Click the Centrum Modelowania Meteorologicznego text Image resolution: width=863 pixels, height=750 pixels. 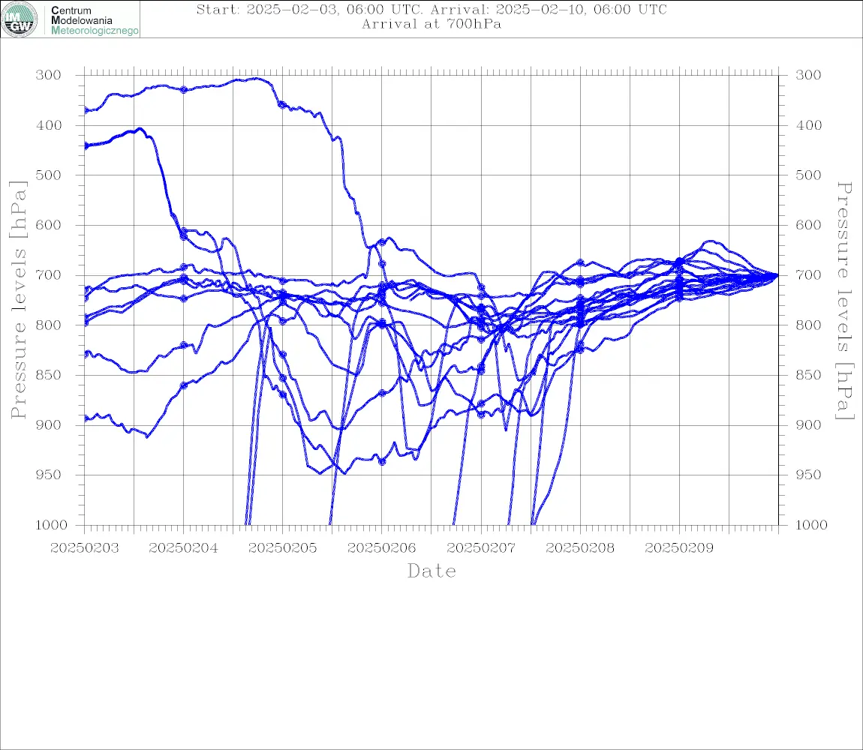[94, 20]
